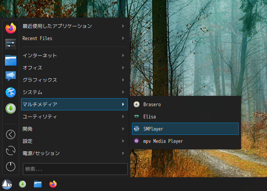267x191 pixels.
Task: Open 最近使用したアプリケーション submenu
Action: [74, 26]
